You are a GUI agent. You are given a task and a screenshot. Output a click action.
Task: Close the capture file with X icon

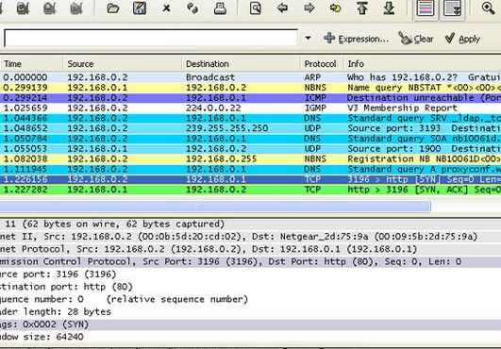point(166,8)
